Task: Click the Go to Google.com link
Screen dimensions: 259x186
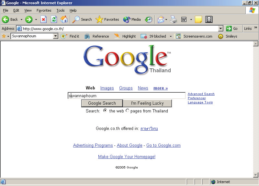Action: coord(163,145)
